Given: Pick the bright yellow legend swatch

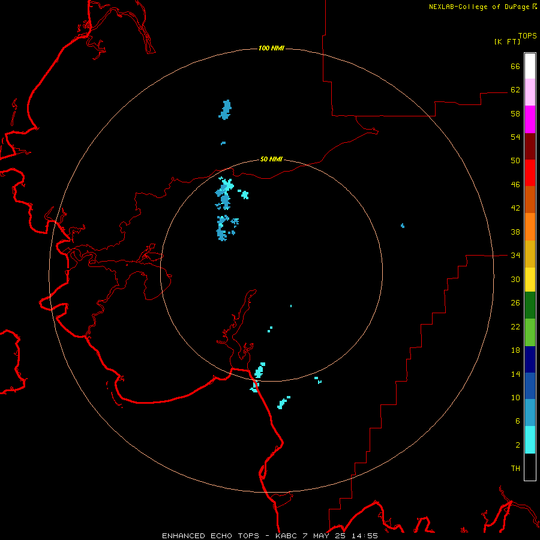Looking at the screenshot, I should (x=530, y=279).
